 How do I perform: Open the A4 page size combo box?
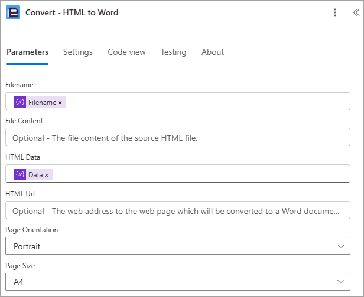[x=178, y=282]
